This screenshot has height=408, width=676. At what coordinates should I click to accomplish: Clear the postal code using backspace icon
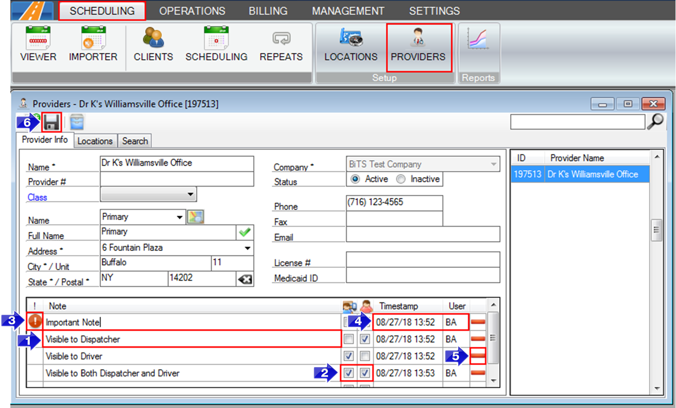[x=244, y=279]
